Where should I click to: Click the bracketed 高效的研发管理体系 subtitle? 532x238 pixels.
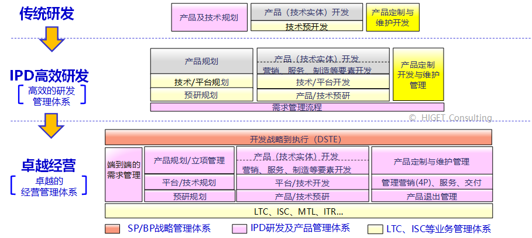pos(52,96)
